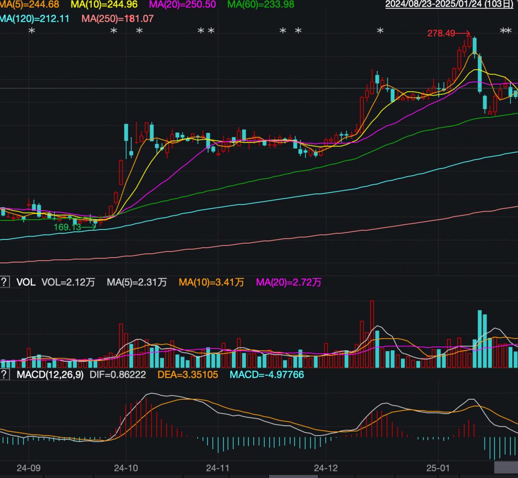Viewport: 518px width, 478px height.
Task: Open the MACD(12,26,9) indicator selector
Action: [50, 374]
